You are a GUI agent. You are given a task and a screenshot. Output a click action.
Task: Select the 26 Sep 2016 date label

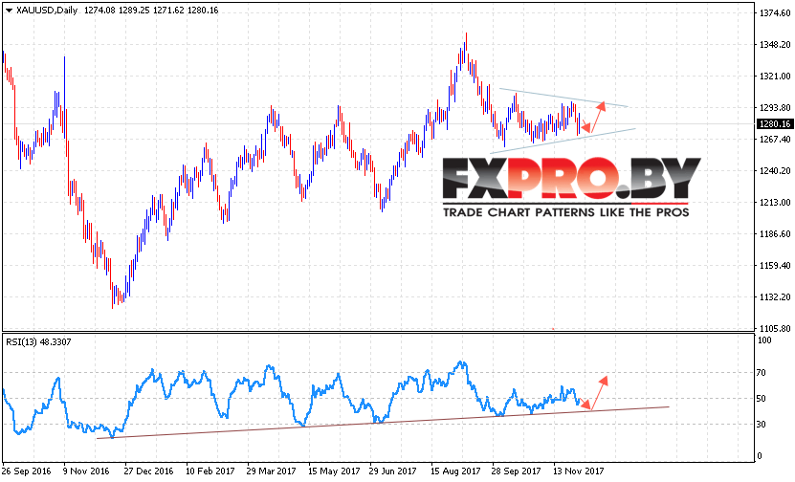(27, 471)
